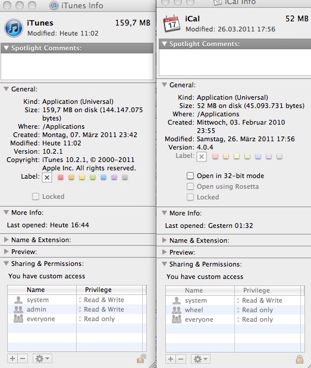This screenshot has width=311, height=368.
Task: Click the everyone group icon in iCal permissions
Action: 177,319
